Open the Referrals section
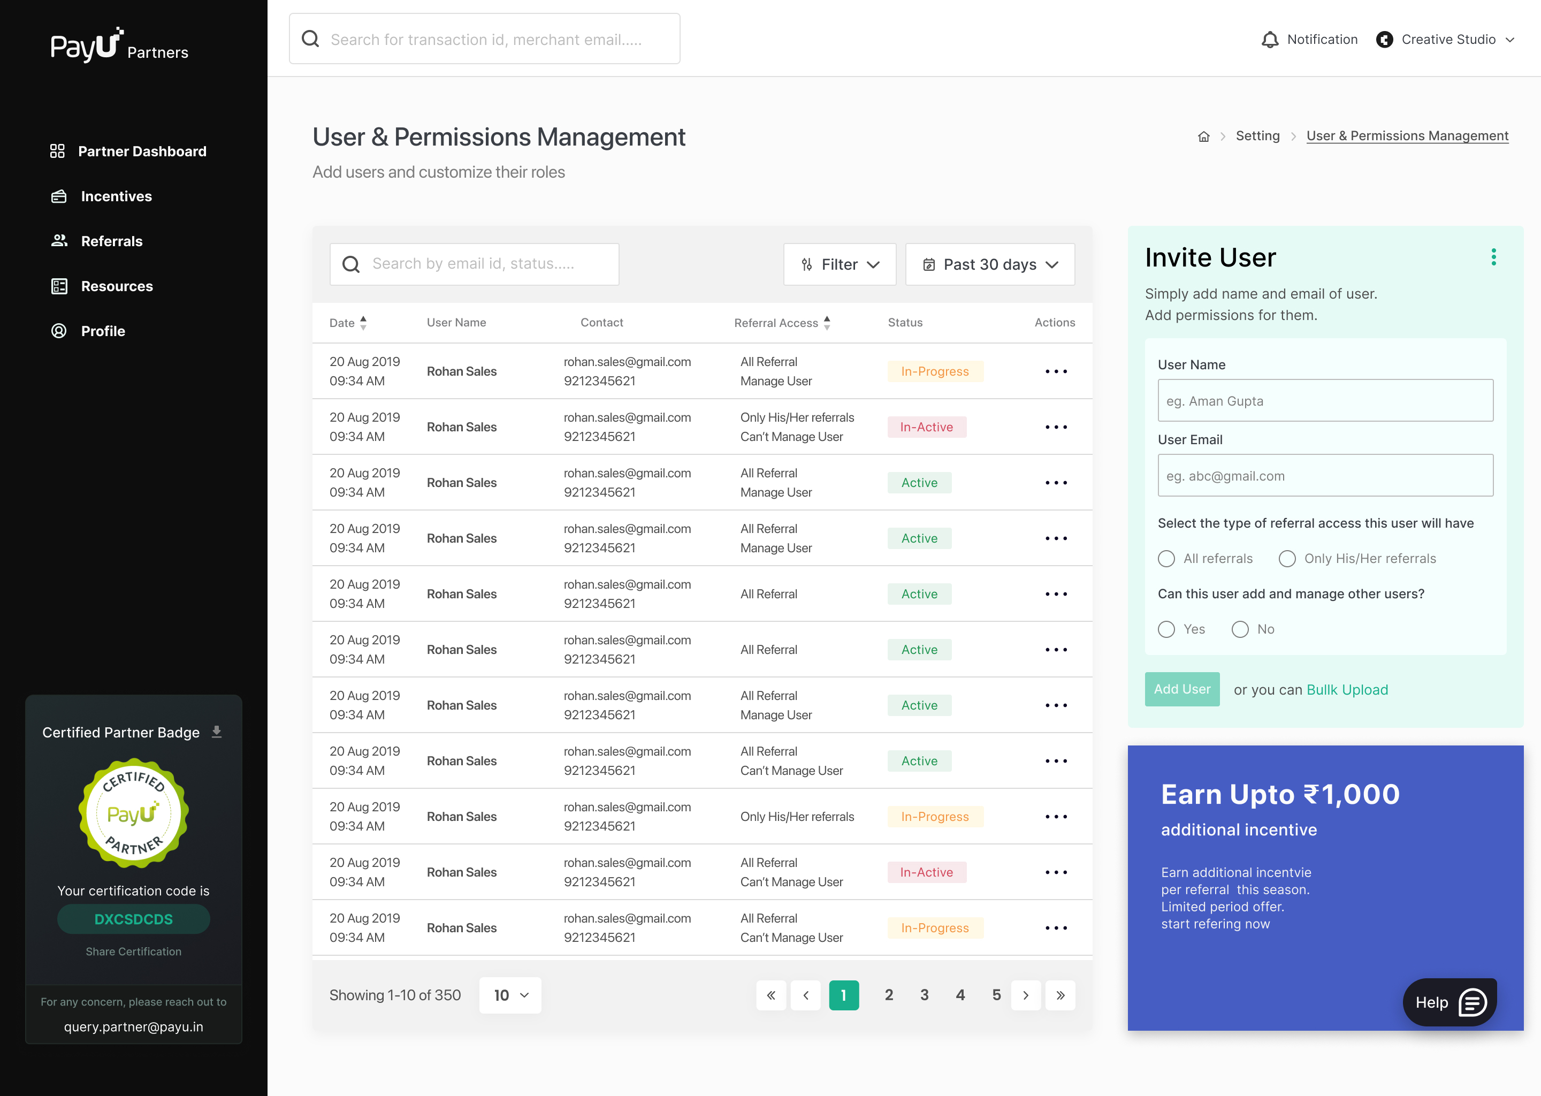The width and height of the screenshot is (1541, 1096). pyautogui.click(x=111, y=241)
